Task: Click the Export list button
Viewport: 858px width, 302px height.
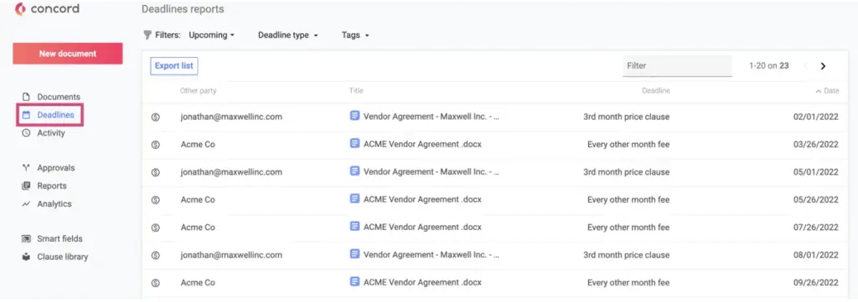Action: (174, 65)
